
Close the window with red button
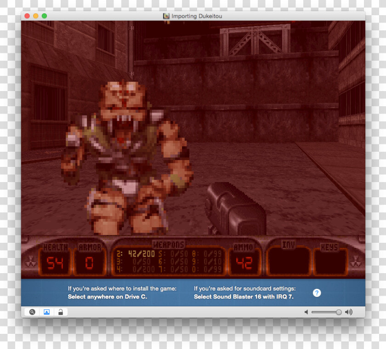27,16
